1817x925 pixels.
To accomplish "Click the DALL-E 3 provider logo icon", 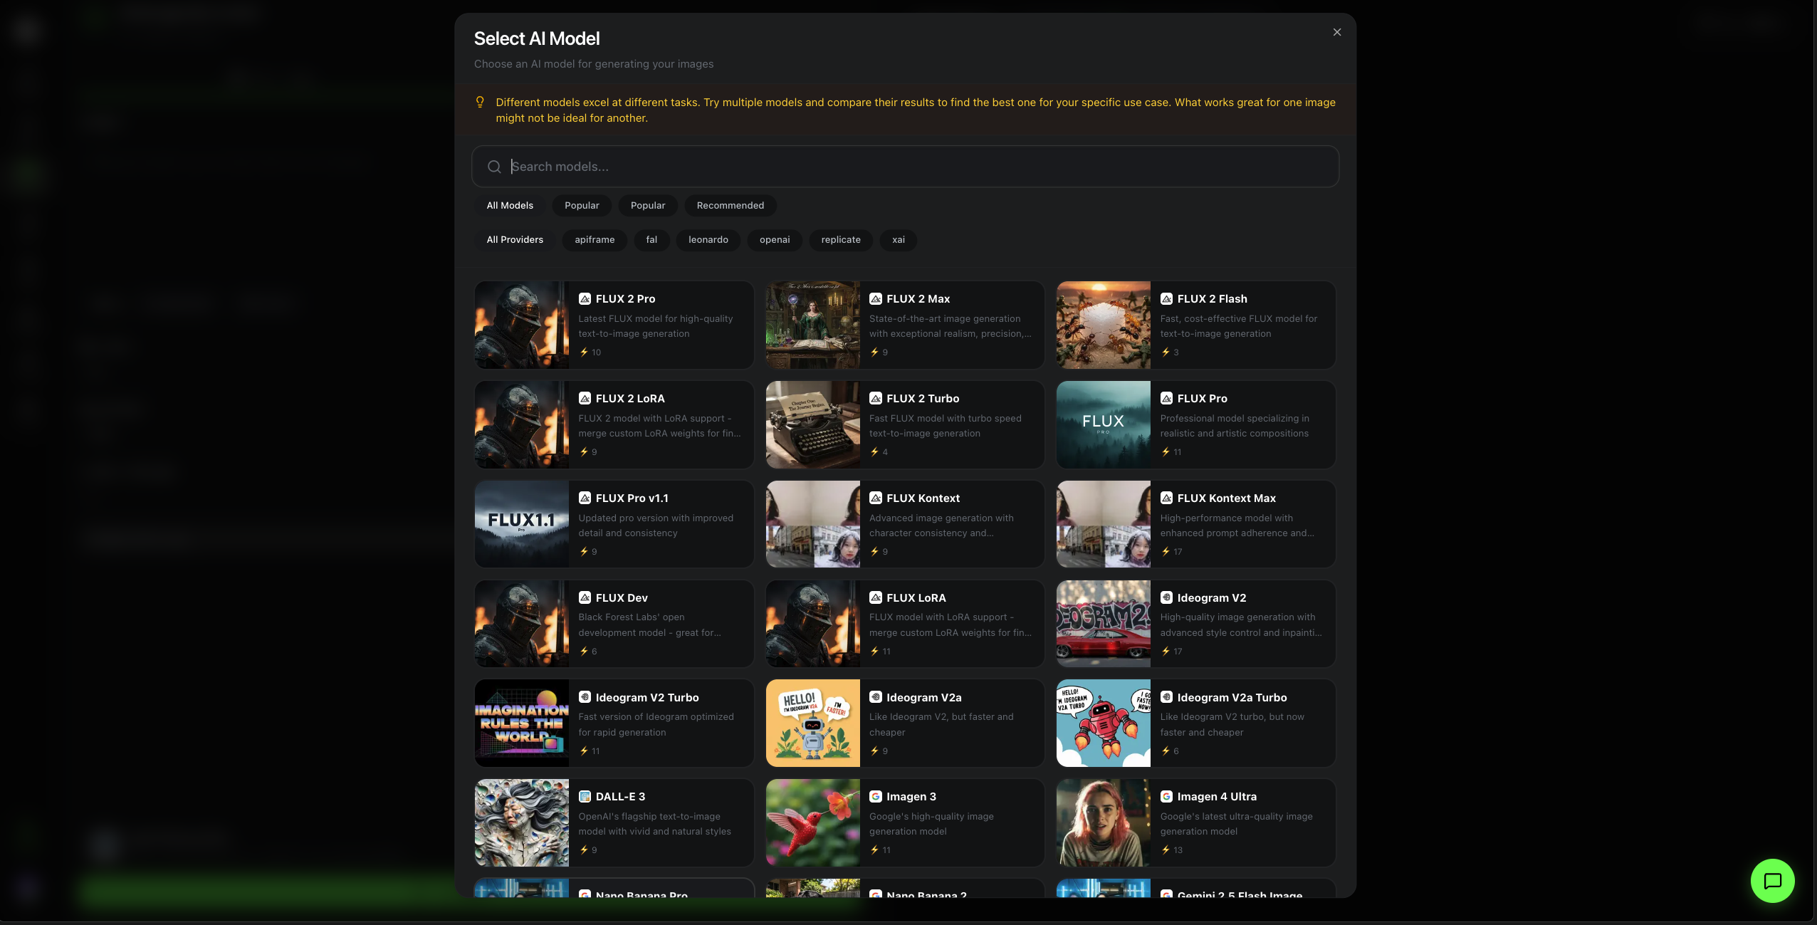I will pyautogui.click(x=585, y=797).
